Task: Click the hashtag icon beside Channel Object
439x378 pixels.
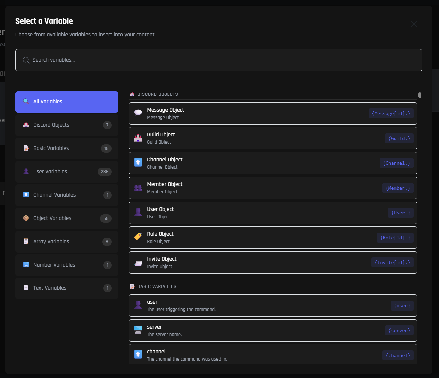Action: [x=138, y=163]
